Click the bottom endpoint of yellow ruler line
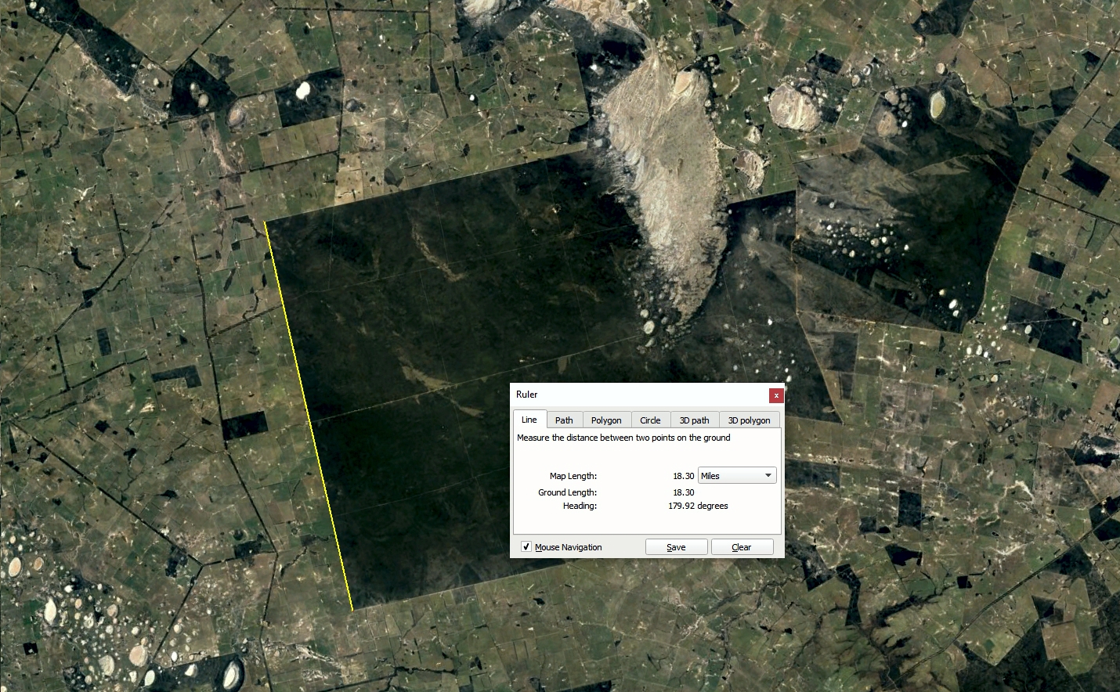 pos(352,609)
